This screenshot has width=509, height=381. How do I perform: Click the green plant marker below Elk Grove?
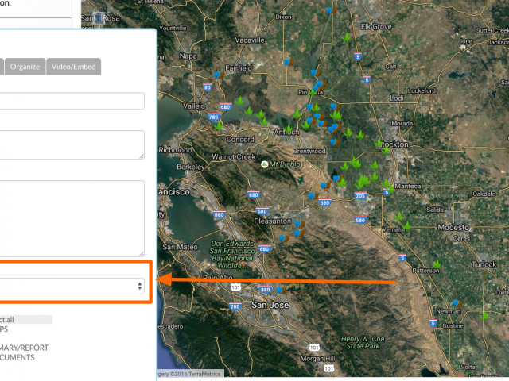pos(347,37)
